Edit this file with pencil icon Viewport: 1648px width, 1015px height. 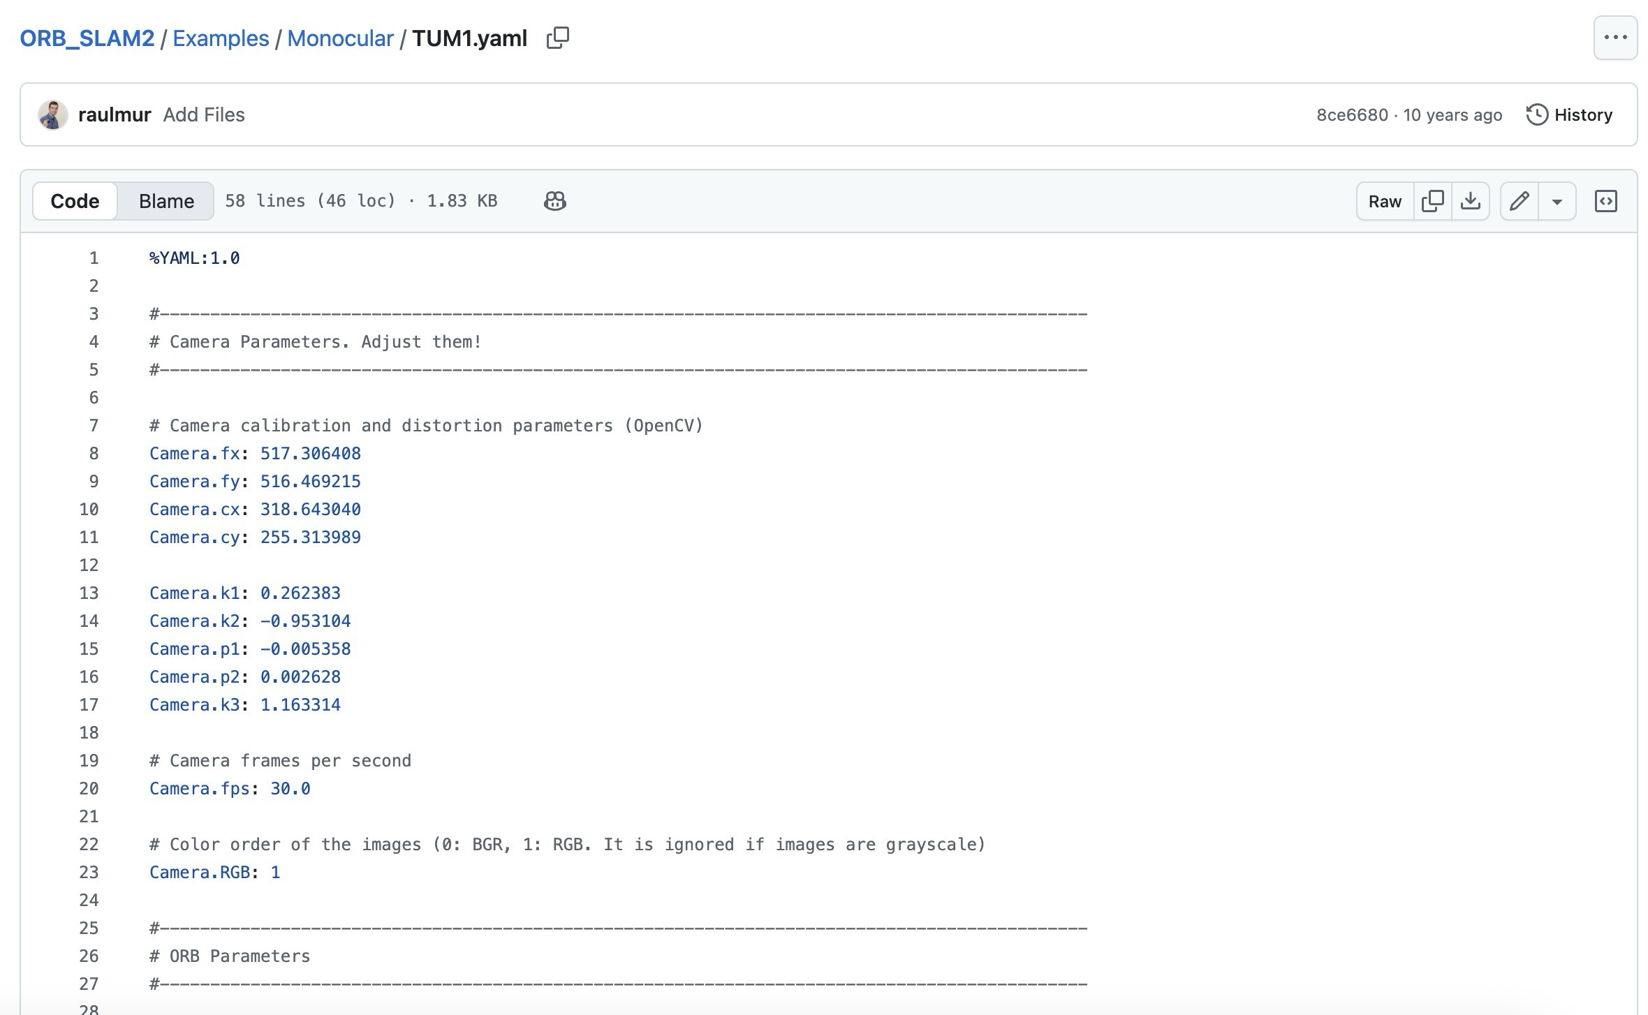(x=1519, y=201)
